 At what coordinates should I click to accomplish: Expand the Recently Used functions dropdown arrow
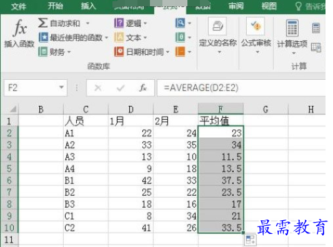[106, 38]
